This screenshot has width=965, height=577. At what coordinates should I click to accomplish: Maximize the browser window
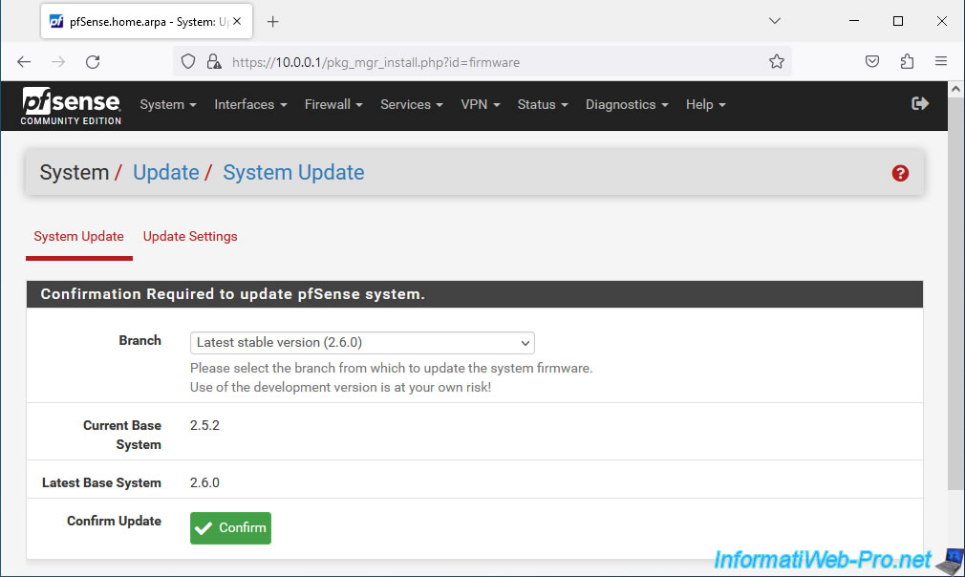[x=898, y=21]
